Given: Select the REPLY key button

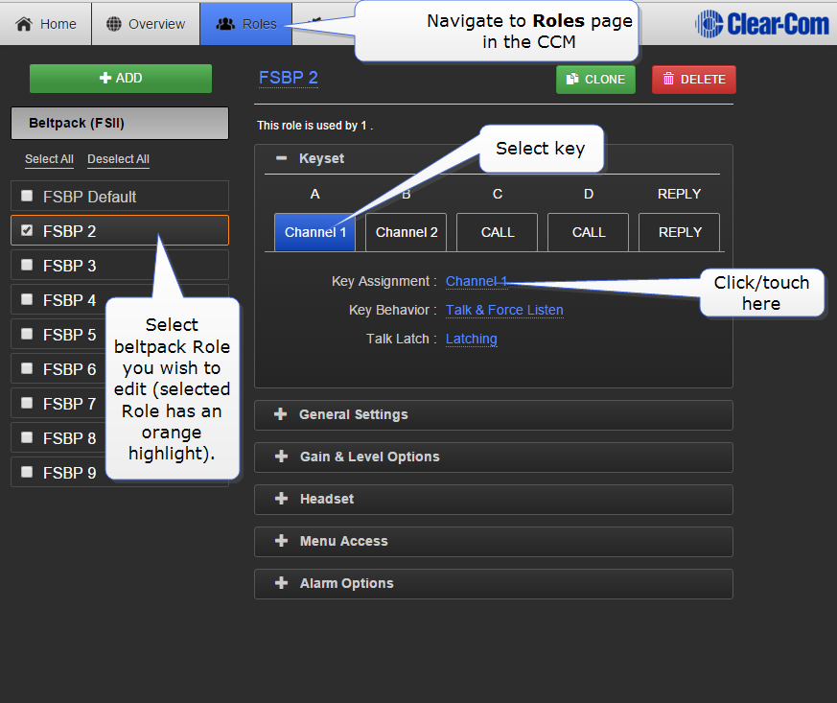Looking at the screenshot, I should (679, 232).
